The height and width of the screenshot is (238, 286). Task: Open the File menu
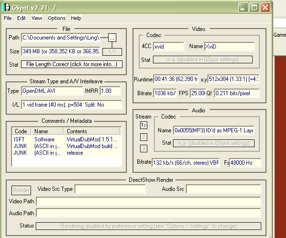point(8,18)
